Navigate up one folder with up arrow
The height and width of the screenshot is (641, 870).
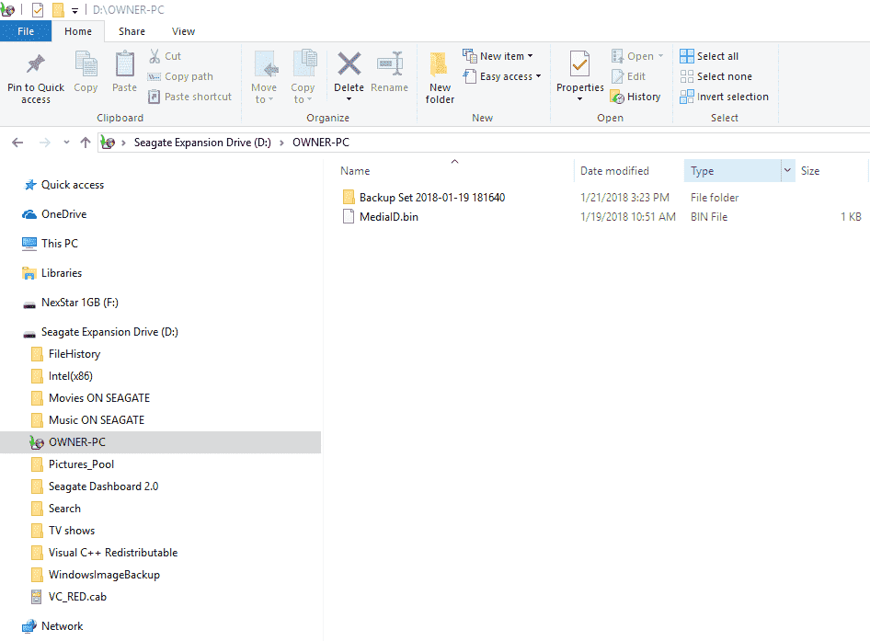tap(86, 143)
